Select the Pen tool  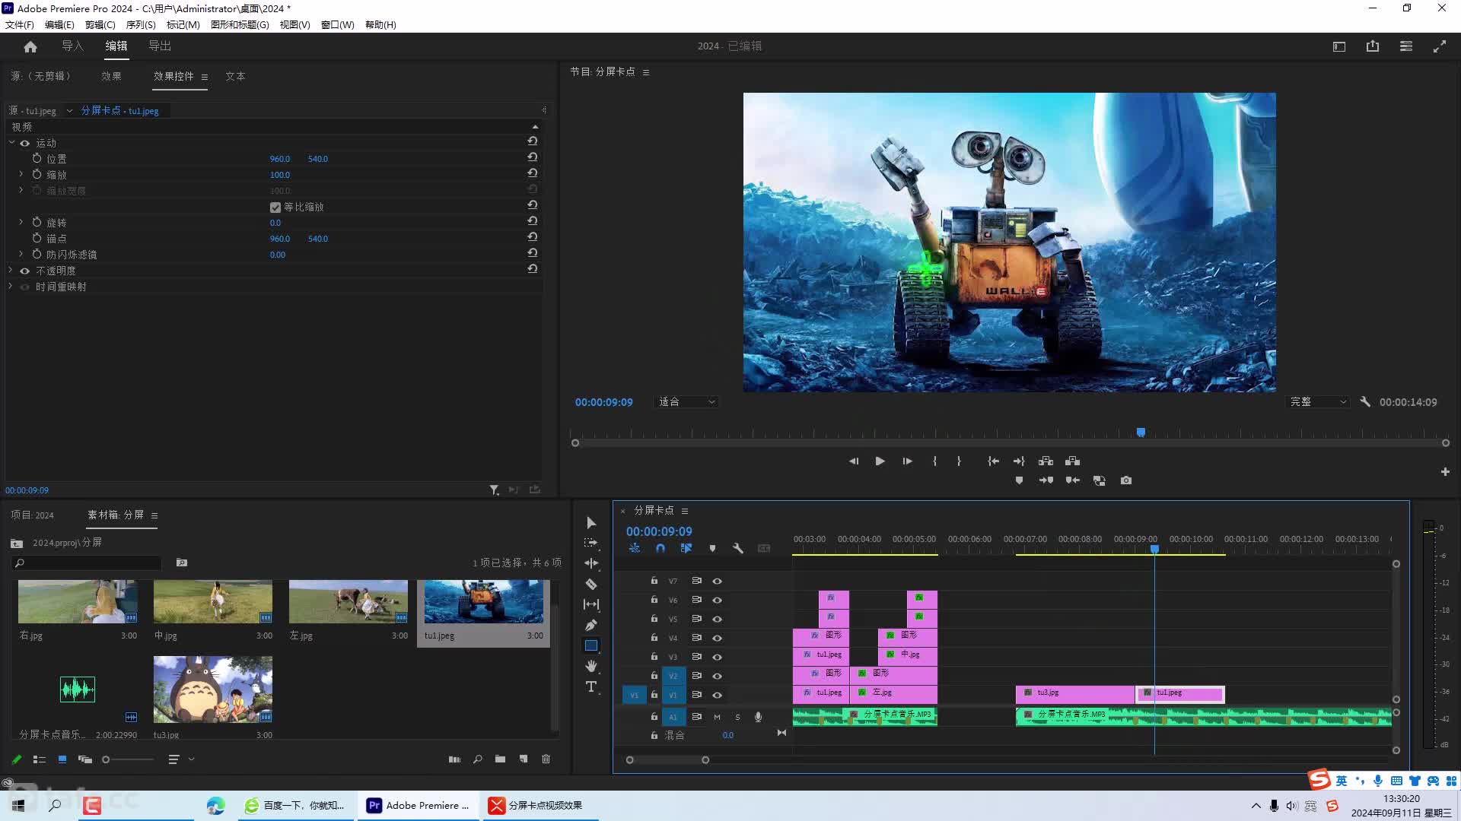click(591, 625)
